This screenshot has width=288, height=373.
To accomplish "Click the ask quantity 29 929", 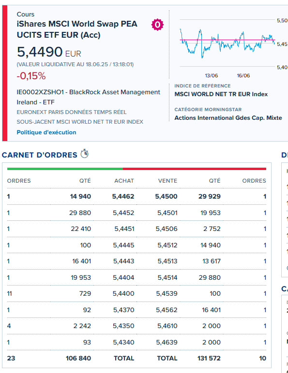I will pos(210,197).
